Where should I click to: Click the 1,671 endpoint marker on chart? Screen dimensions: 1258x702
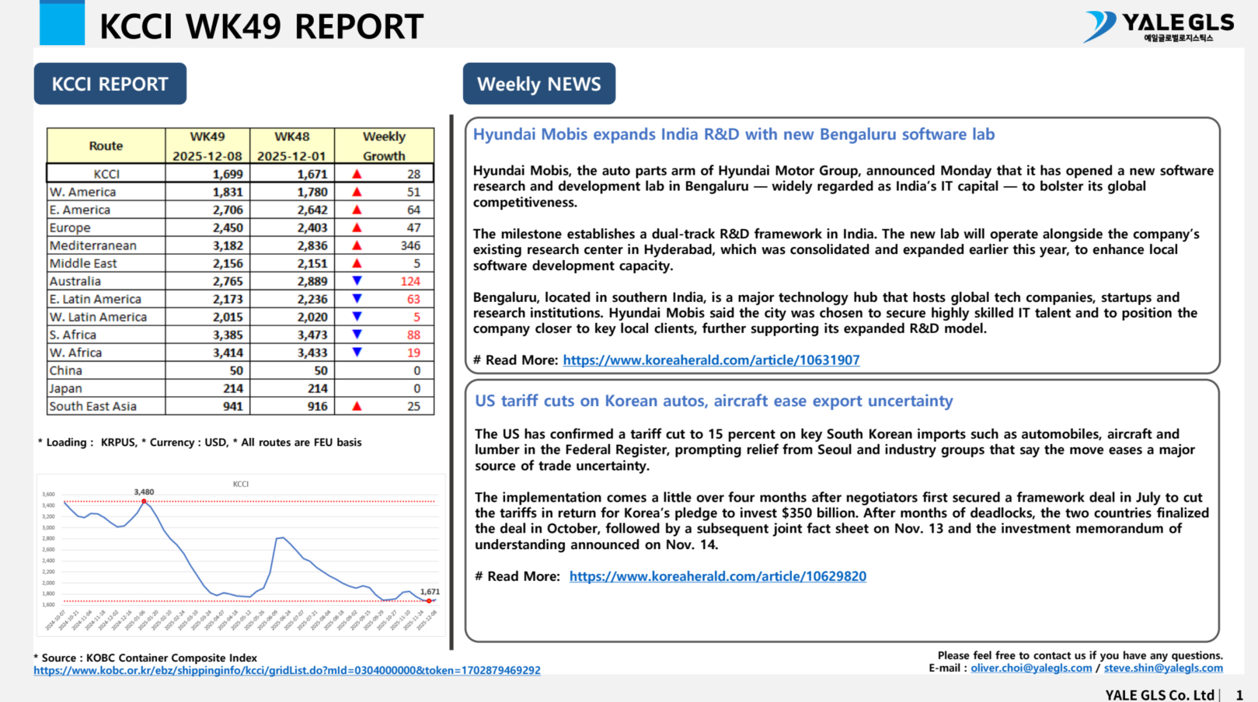coord(429,600)
